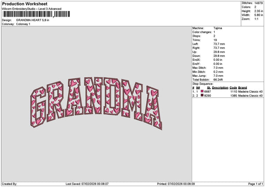This screenshot has width=265, height=187.
Task: Click the barcode under the worksheet title
Action: point(36,14)
